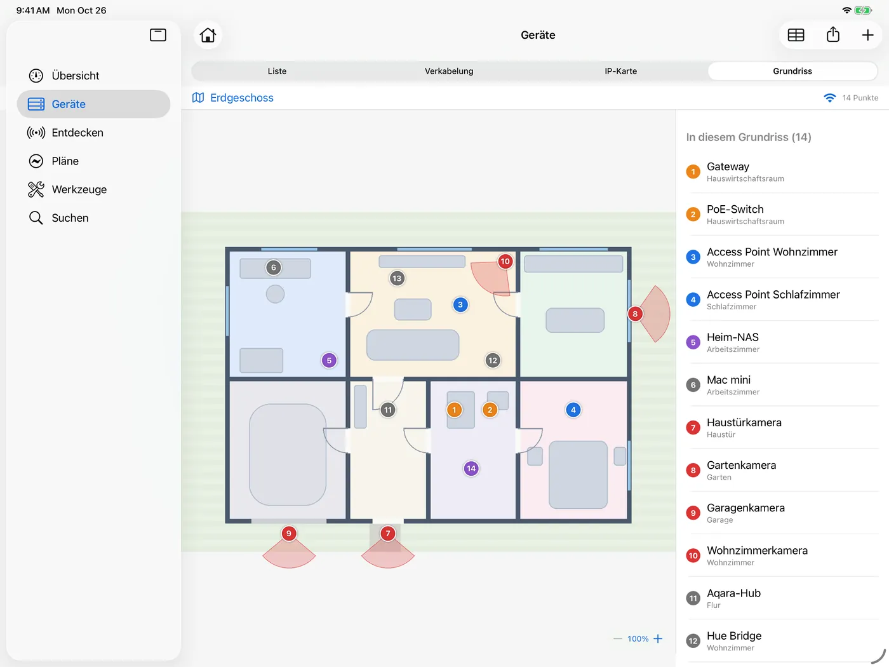Viewport: 889px width, 667px height.
Task: Open the table view icon
Action: click(796, 35)
